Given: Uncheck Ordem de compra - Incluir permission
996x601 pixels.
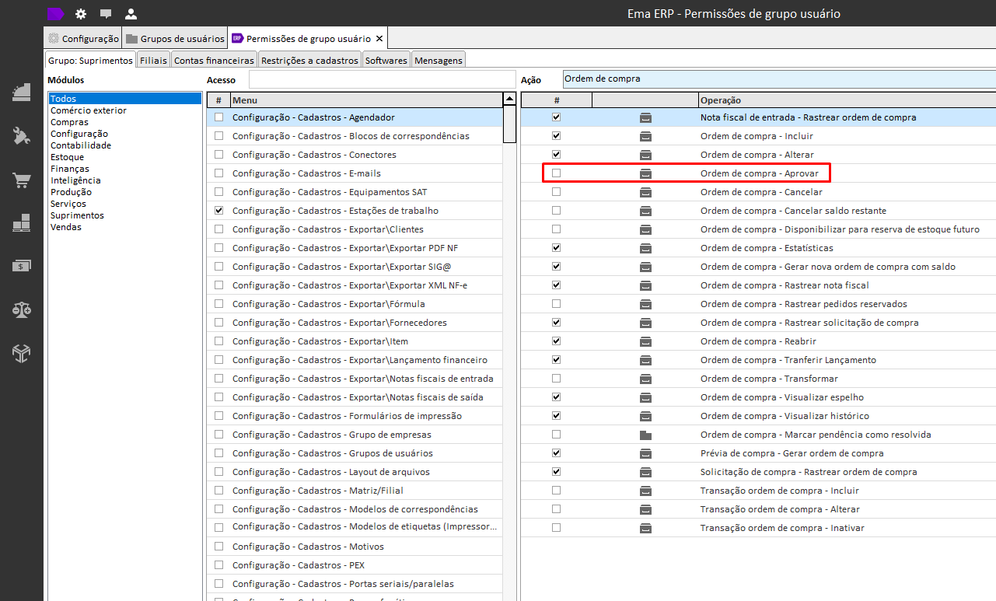Looking at the screenshot, I should pyautogui.click(x=556, y=135).
